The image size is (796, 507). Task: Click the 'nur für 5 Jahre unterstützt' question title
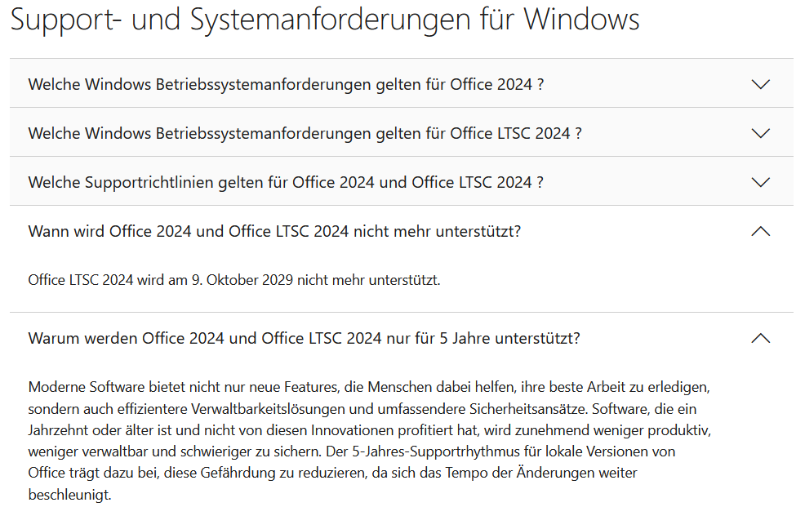[x=304, y=338]
